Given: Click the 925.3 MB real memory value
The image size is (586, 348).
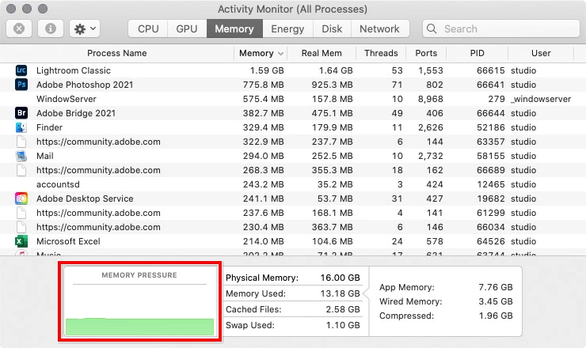Looking at the screenshot, I should 333,85.
